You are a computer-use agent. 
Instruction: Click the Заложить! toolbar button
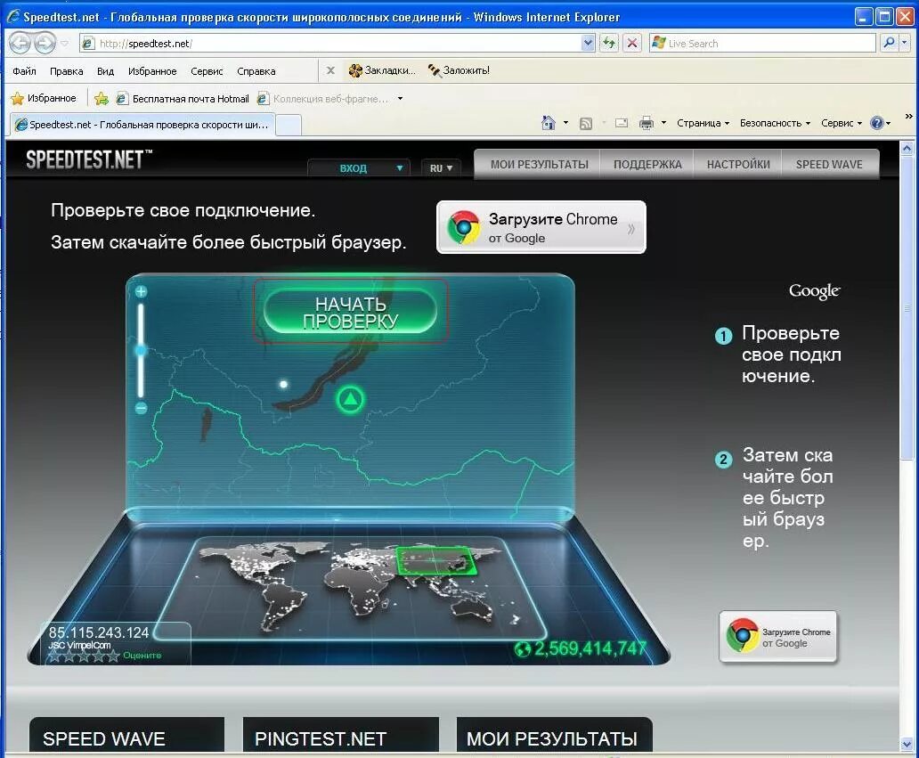click(459, 70)
